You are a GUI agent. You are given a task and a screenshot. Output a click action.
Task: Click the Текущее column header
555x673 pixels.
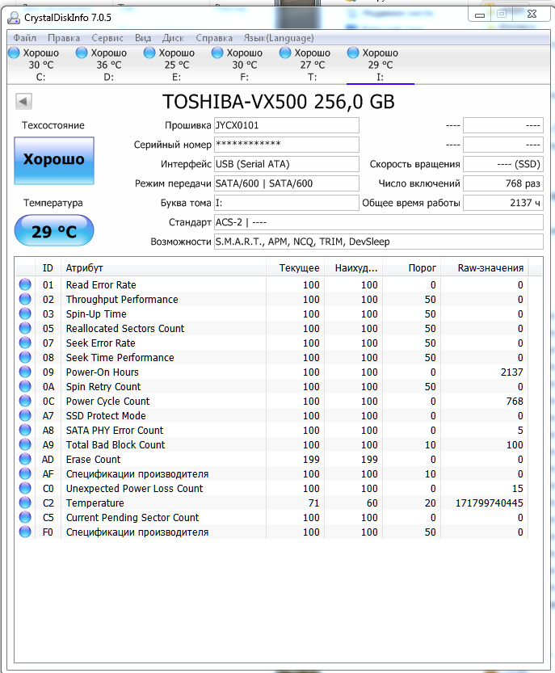[x=296, y=268]
